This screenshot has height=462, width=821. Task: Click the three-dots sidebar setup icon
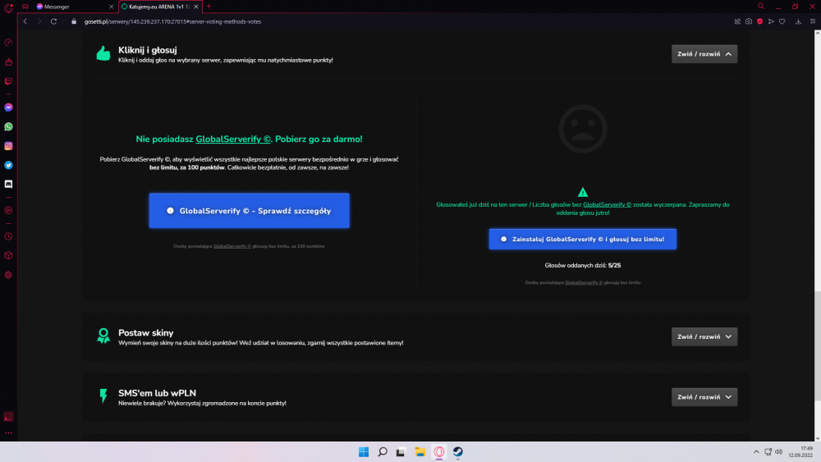(x=8, y=432)
